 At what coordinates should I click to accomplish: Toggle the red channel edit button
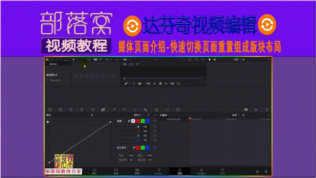pyautogui.click(x=138, y=121)
